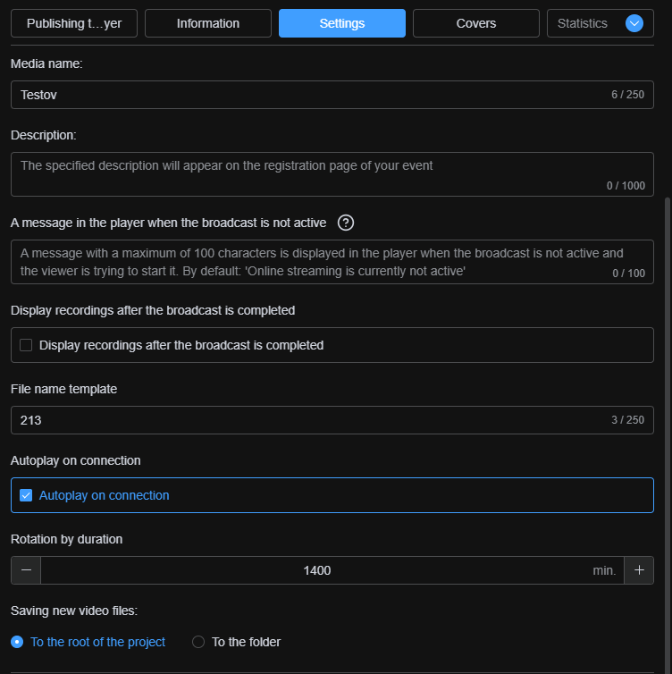
Task: Enable Display recordings after broadcast checkbox
Action: coord(26,345)
